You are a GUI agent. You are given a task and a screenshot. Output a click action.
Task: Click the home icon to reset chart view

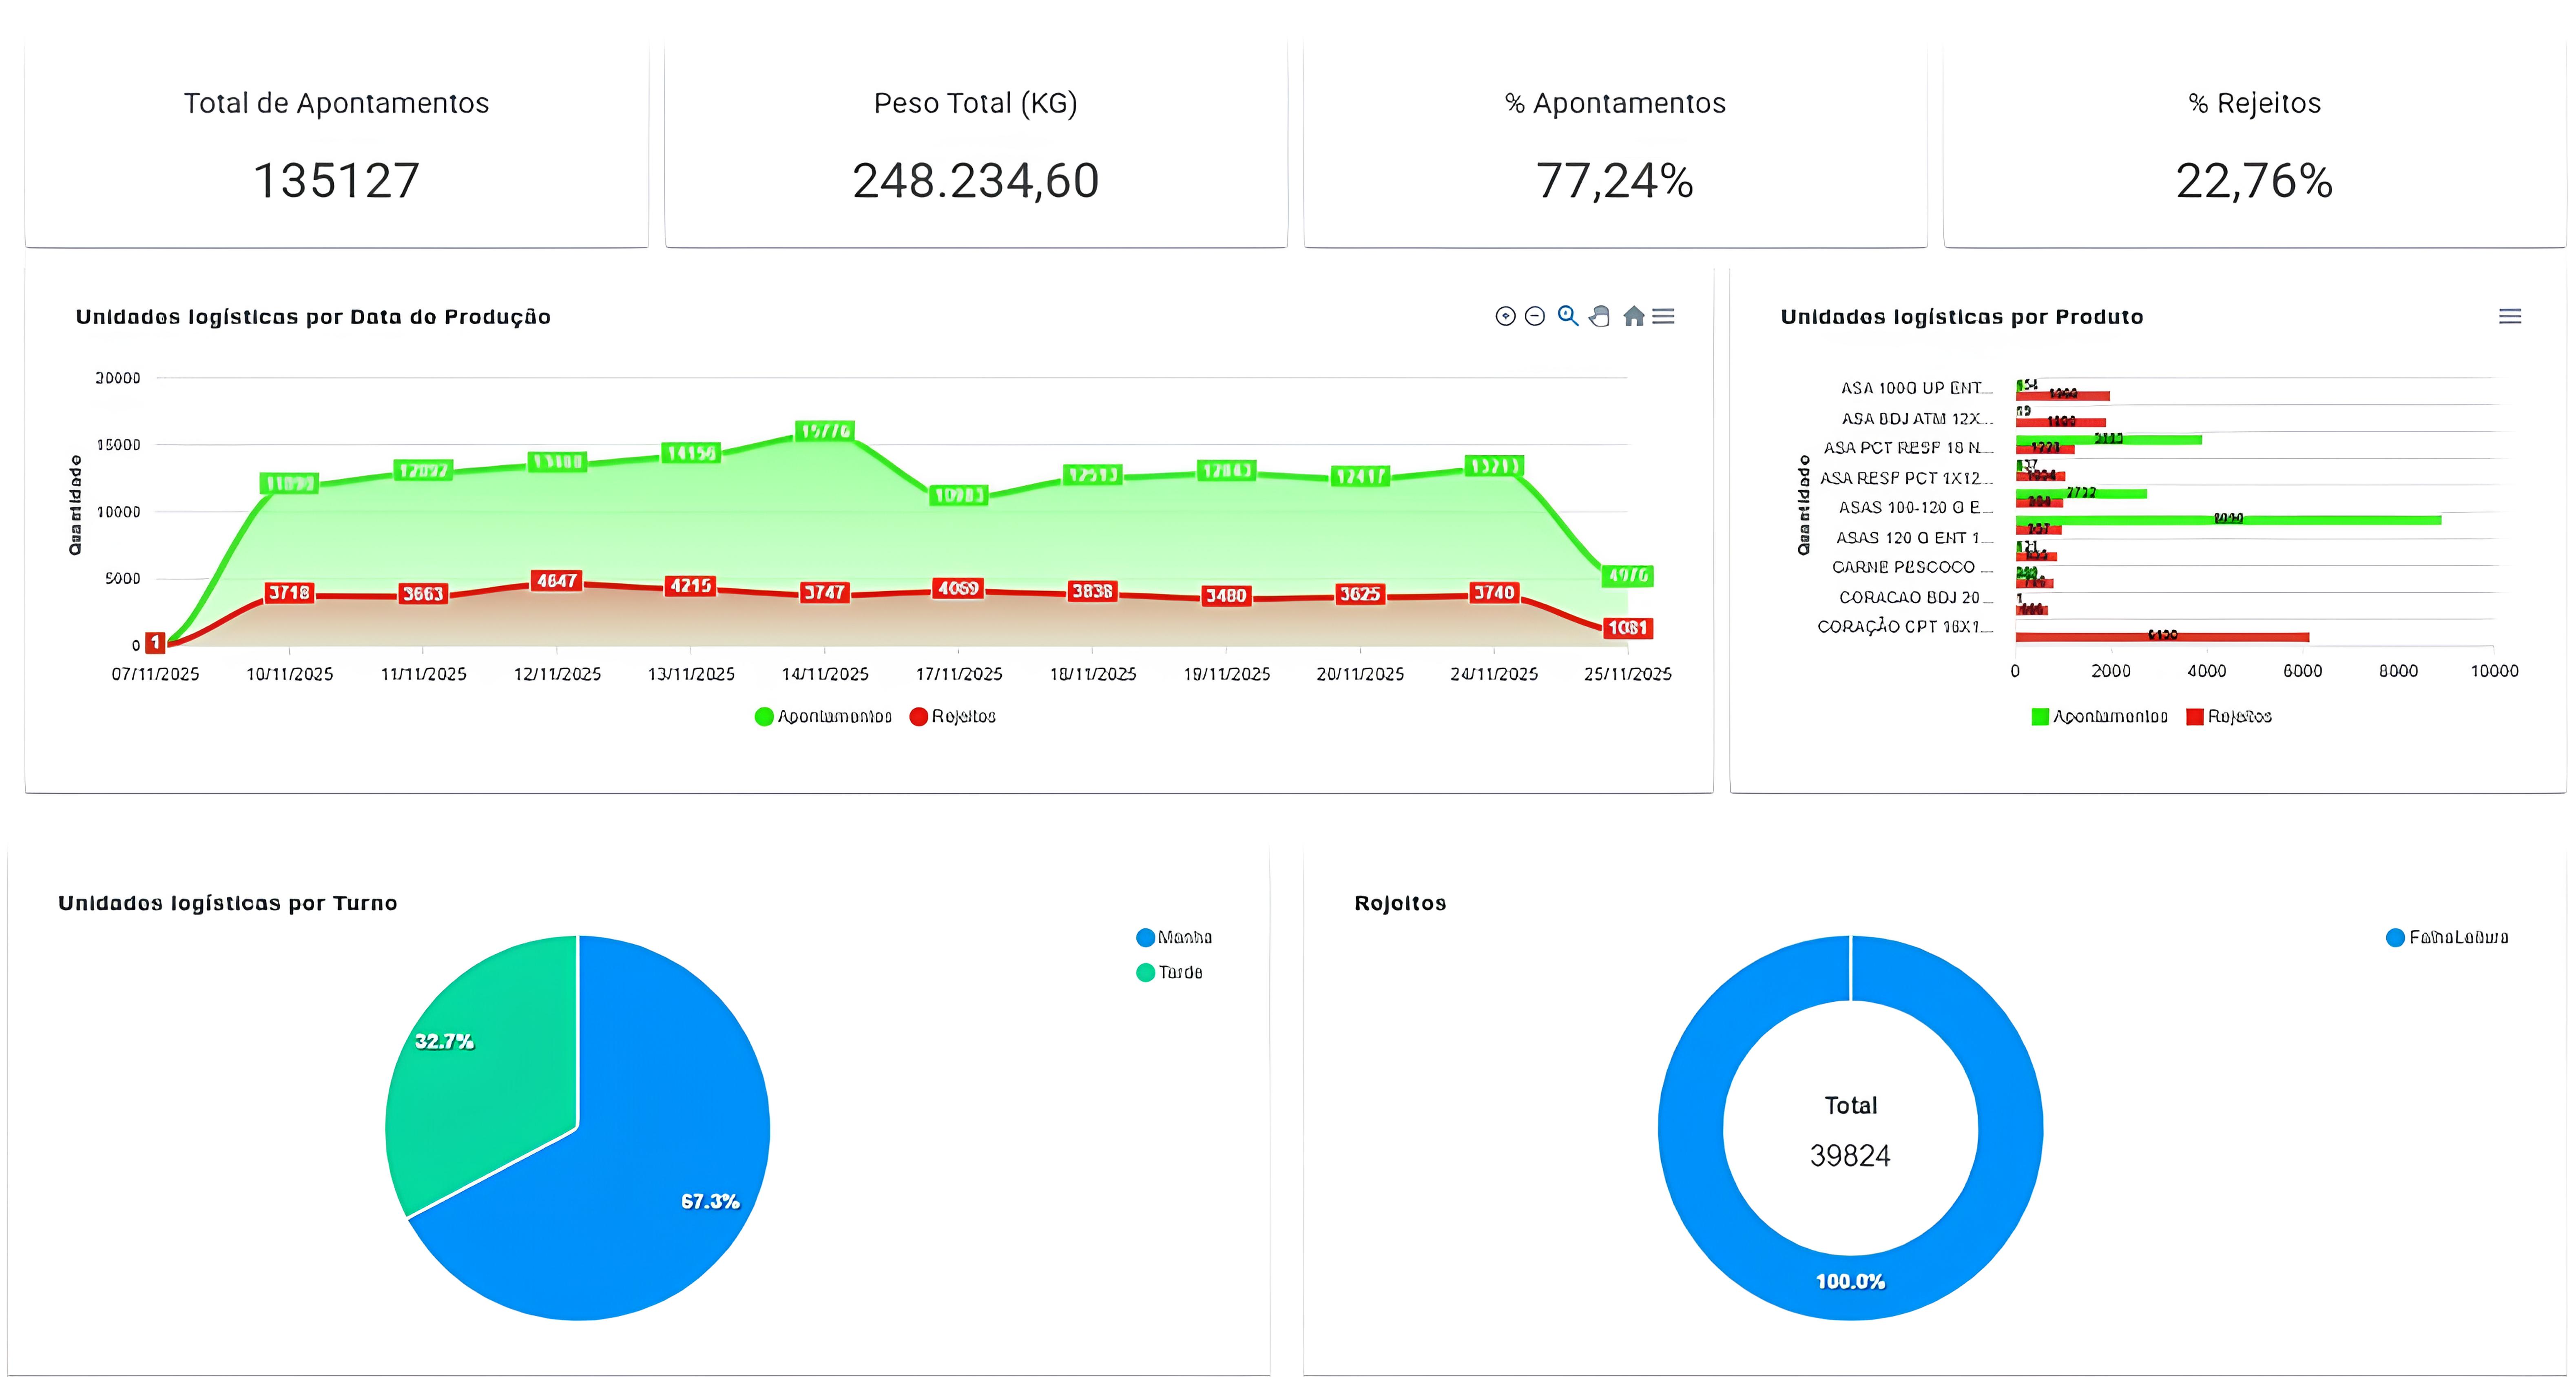click(x=1633, y=316)
